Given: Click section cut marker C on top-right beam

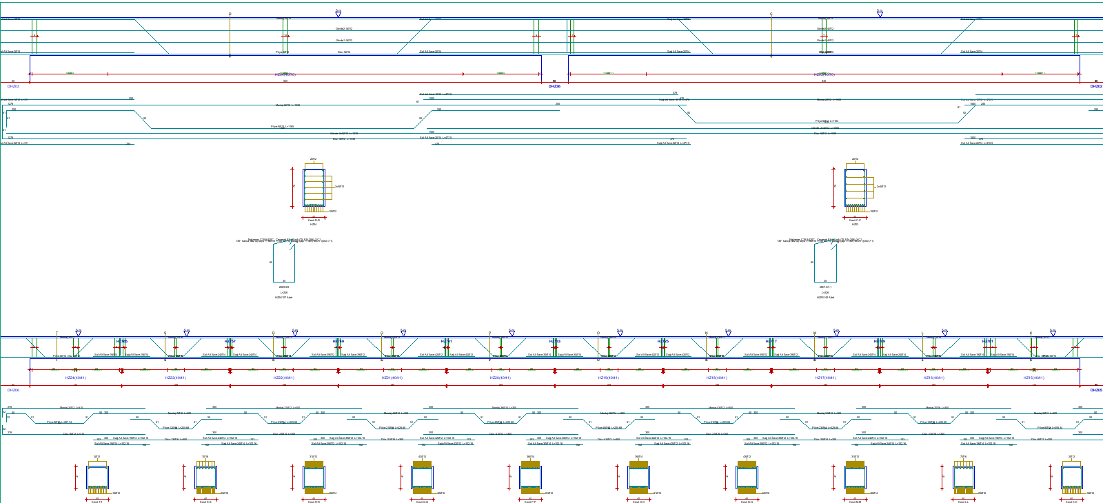Looking at the screenshot, I should 771,14.
